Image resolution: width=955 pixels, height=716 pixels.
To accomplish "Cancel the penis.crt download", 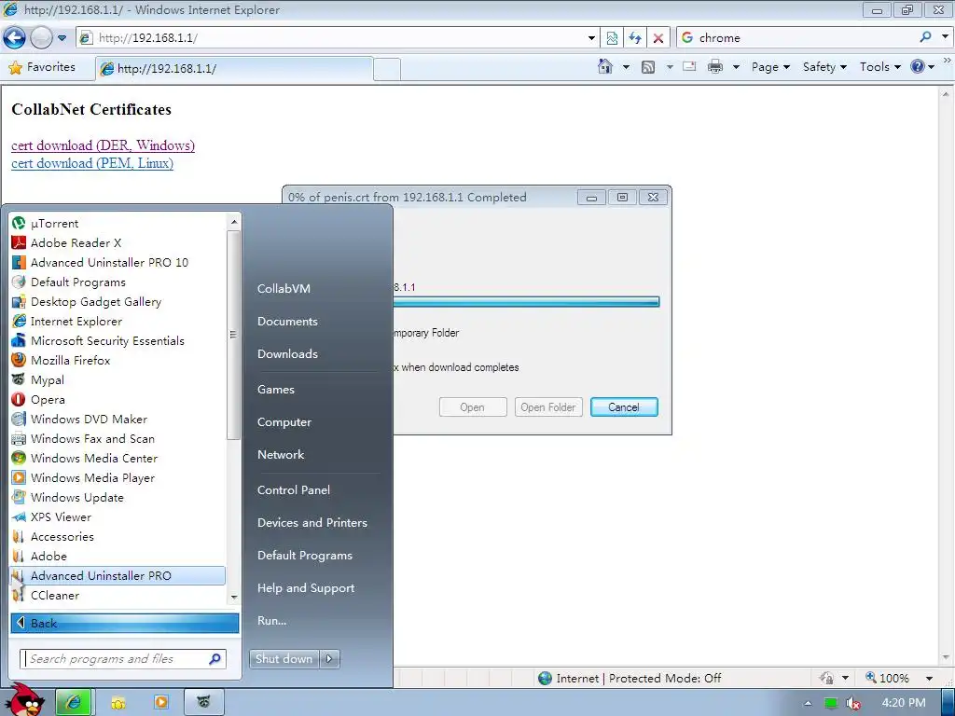I will 624,407.
